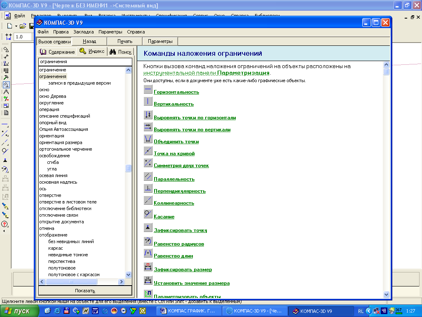The height and width of the screenshot is (317, 422).
Task: Select the equal radii tool in left sidebar
Action: pyautogui.click(x=5, y=169)
